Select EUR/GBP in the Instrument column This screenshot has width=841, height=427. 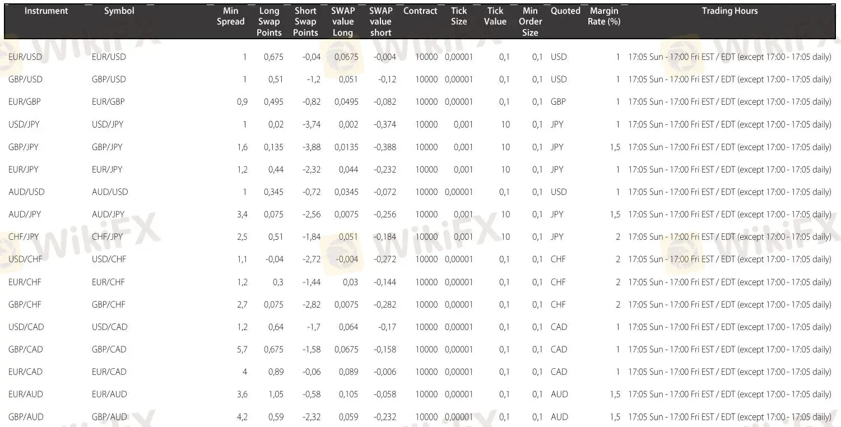tap(25, 102)
